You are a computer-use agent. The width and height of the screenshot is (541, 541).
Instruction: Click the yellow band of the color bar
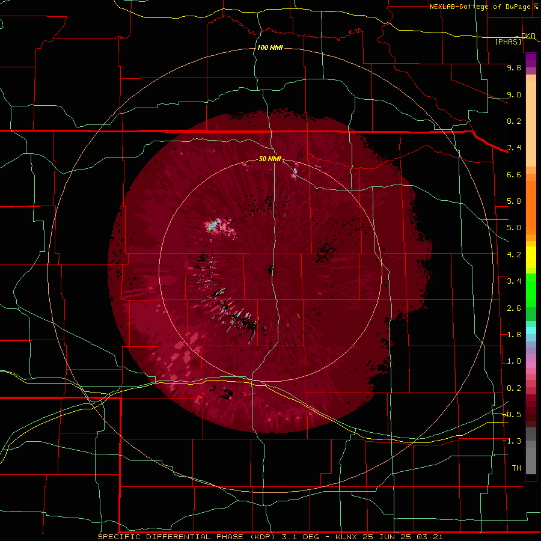pyautogui.click(x=531, y=257)
